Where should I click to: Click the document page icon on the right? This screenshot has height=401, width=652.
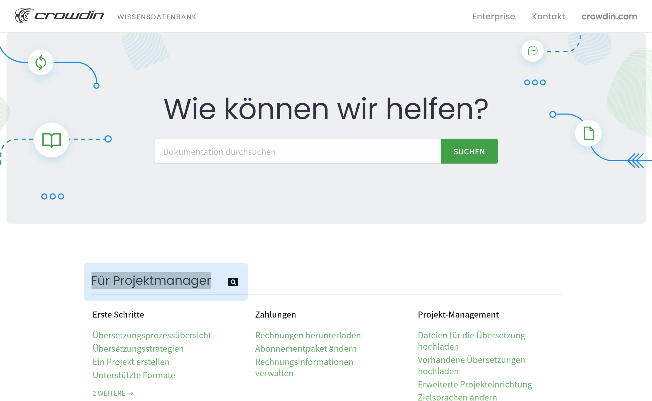point(588,133)
